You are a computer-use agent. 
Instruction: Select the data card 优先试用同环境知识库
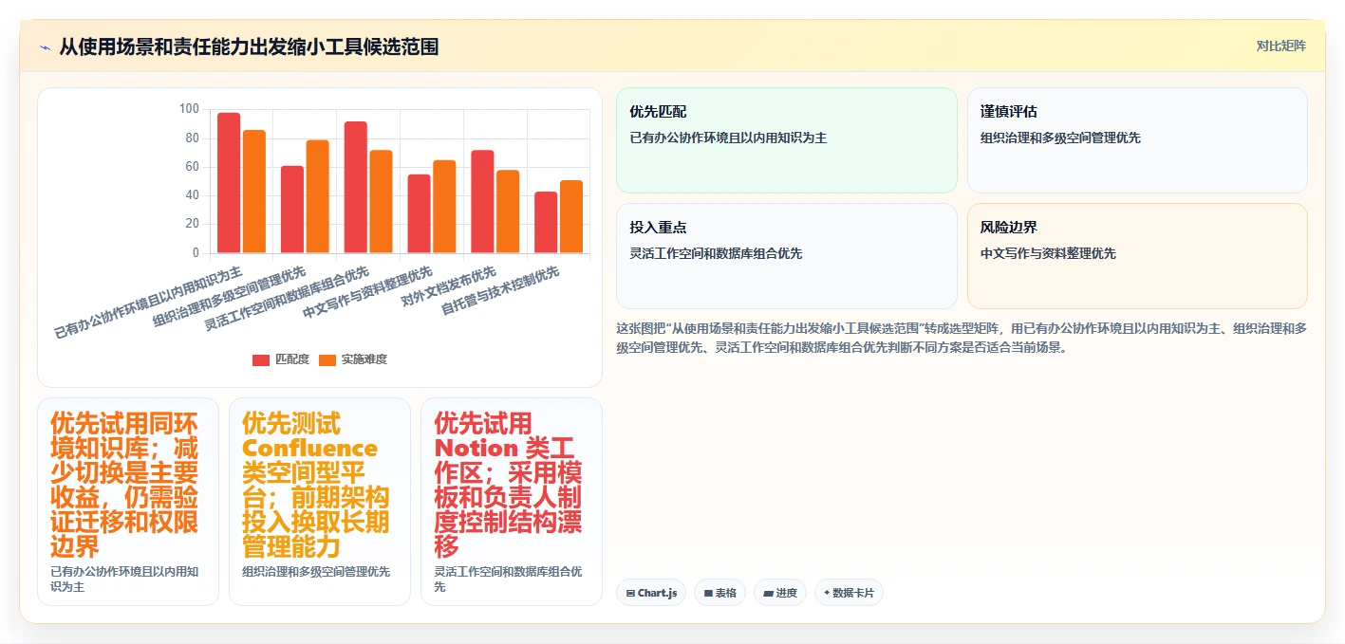coord(128,502)
